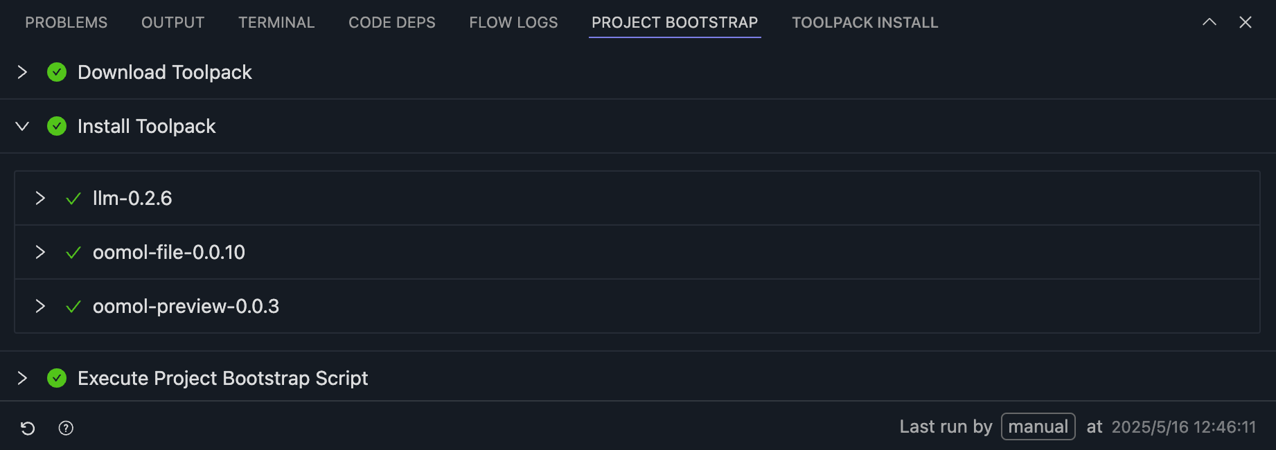Close the bottom panel

(x=1245, y=22)
